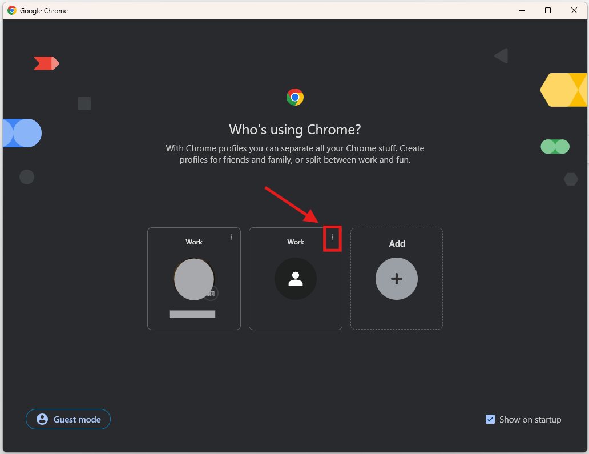Maximize the Google Chrome window
The height and width of the screenshot is (454, 589).
[x=548, y=10]
